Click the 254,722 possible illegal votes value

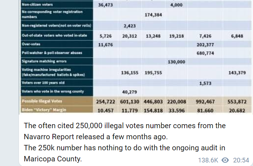pyautogui.click(x=106, y=102)
